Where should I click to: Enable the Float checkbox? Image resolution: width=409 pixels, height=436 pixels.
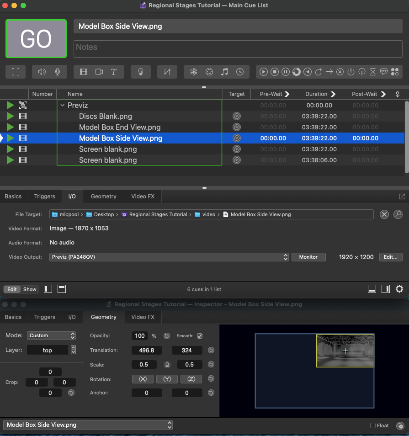click(373, 425)
